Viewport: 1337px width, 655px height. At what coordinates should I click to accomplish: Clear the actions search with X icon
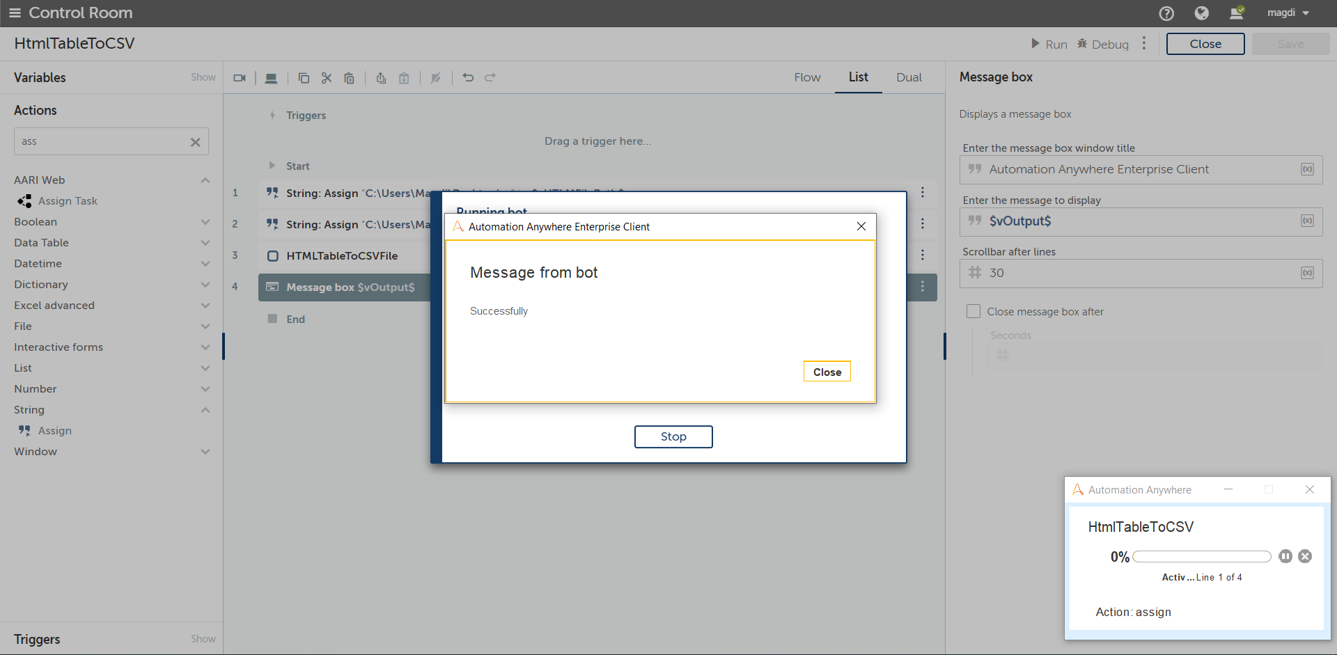pyautogui.click(x=195, y=142)
